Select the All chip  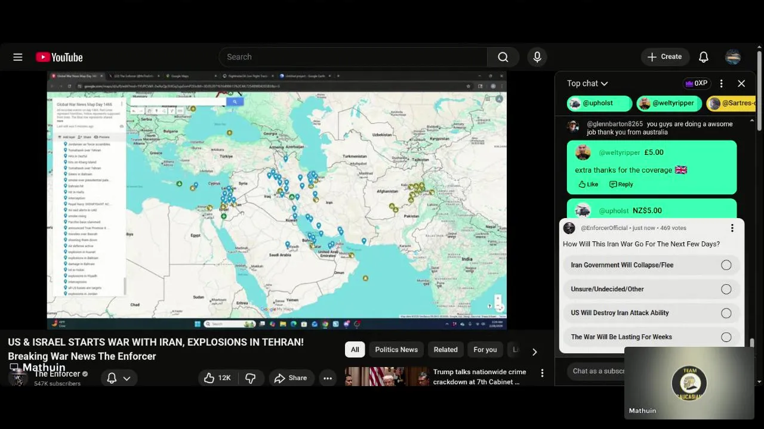coord(355,350)
